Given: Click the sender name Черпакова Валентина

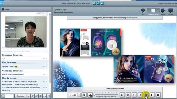Looking at the screenshot, I should point(12,71).
